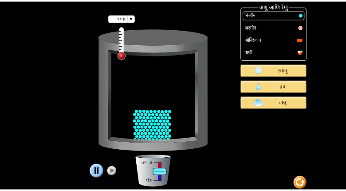
Task: Step the simulation forward one frame
Action: point(112,171)
